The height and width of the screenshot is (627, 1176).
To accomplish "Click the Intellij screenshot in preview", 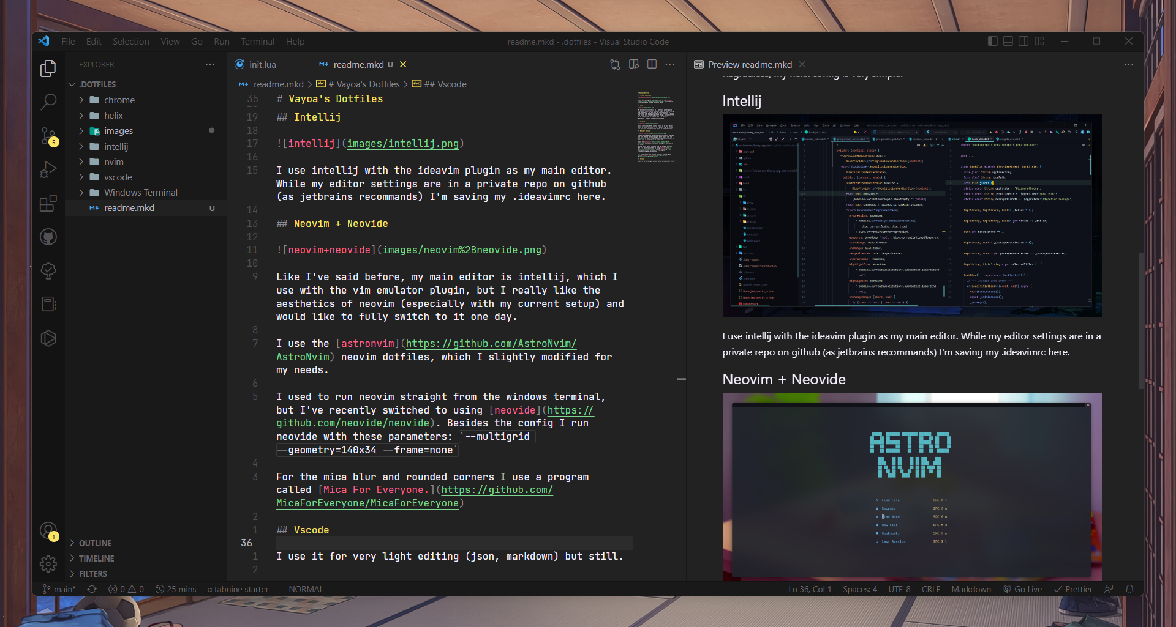I will click(912, 215).
